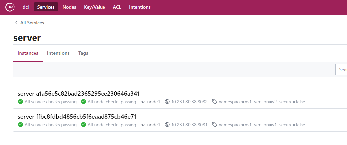Click the node icon beside node1 in second instance
This screenshot has width=347, height=145.
pyautogui.click(x=143, y=125)
